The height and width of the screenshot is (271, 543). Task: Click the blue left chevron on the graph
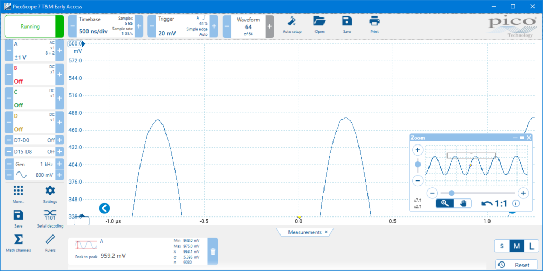(x=104, y=208)
